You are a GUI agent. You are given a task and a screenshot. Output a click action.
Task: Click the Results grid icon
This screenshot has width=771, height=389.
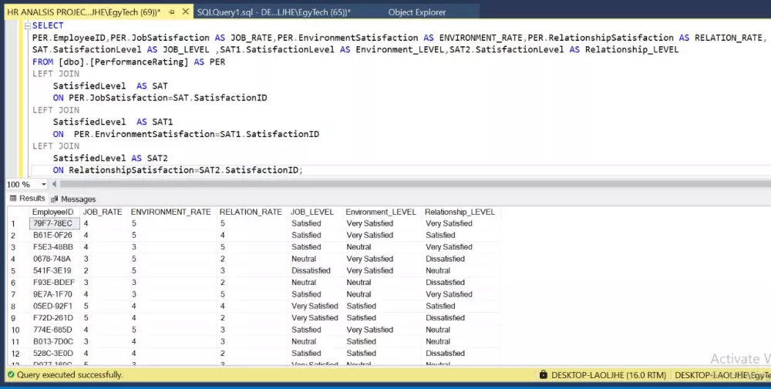coord(13,199)
